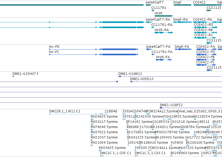The width and height of the screenshot is (222, 157).
Task: Click the DME1-005D13 BAC label
Action: [142, 79]
